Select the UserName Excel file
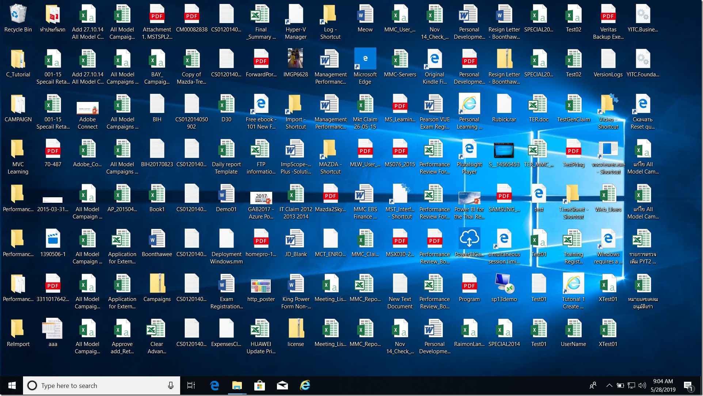The image size is (703, 396). [573, 332]
